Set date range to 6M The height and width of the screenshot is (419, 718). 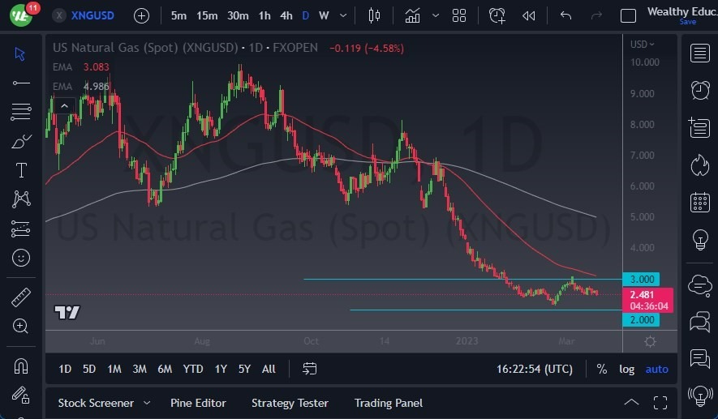165,369
